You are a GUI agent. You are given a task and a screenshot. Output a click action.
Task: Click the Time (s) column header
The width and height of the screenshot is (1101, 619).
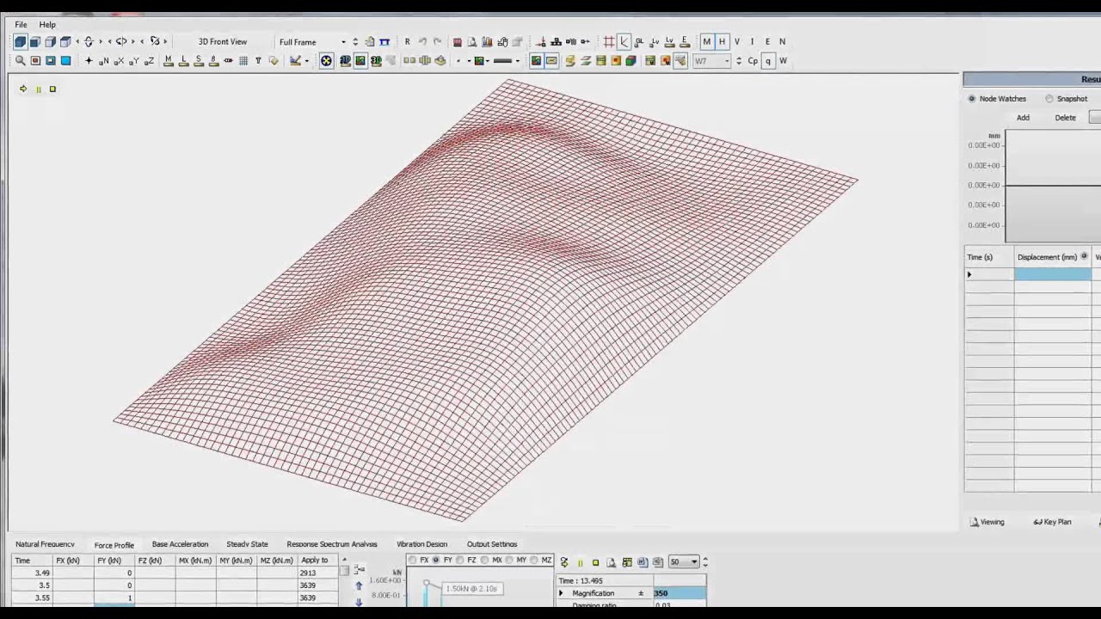989,257
